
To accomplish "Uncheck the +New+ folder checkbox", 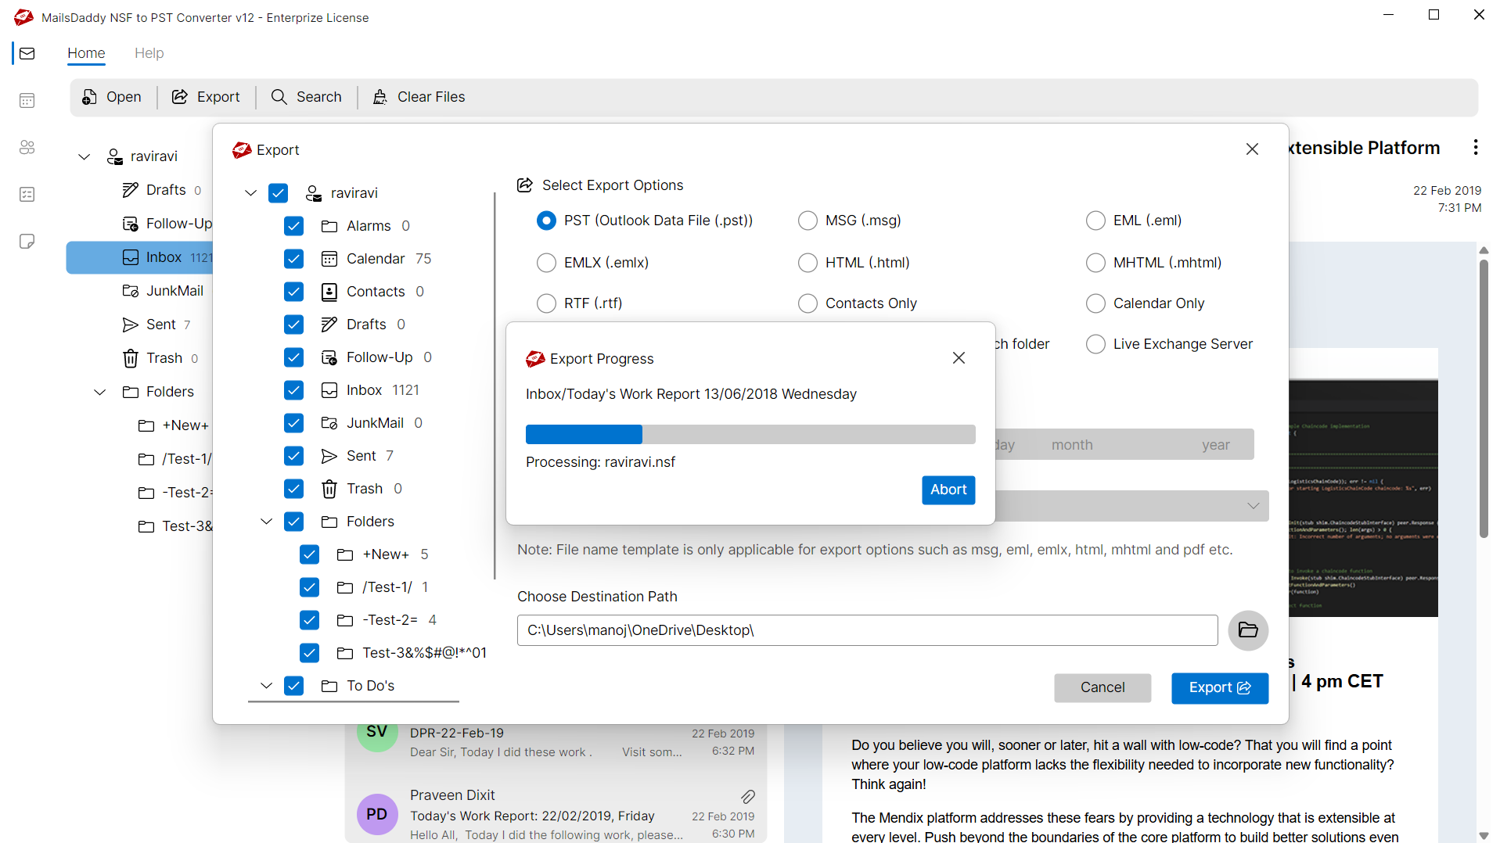I will (x=309, y=554).
